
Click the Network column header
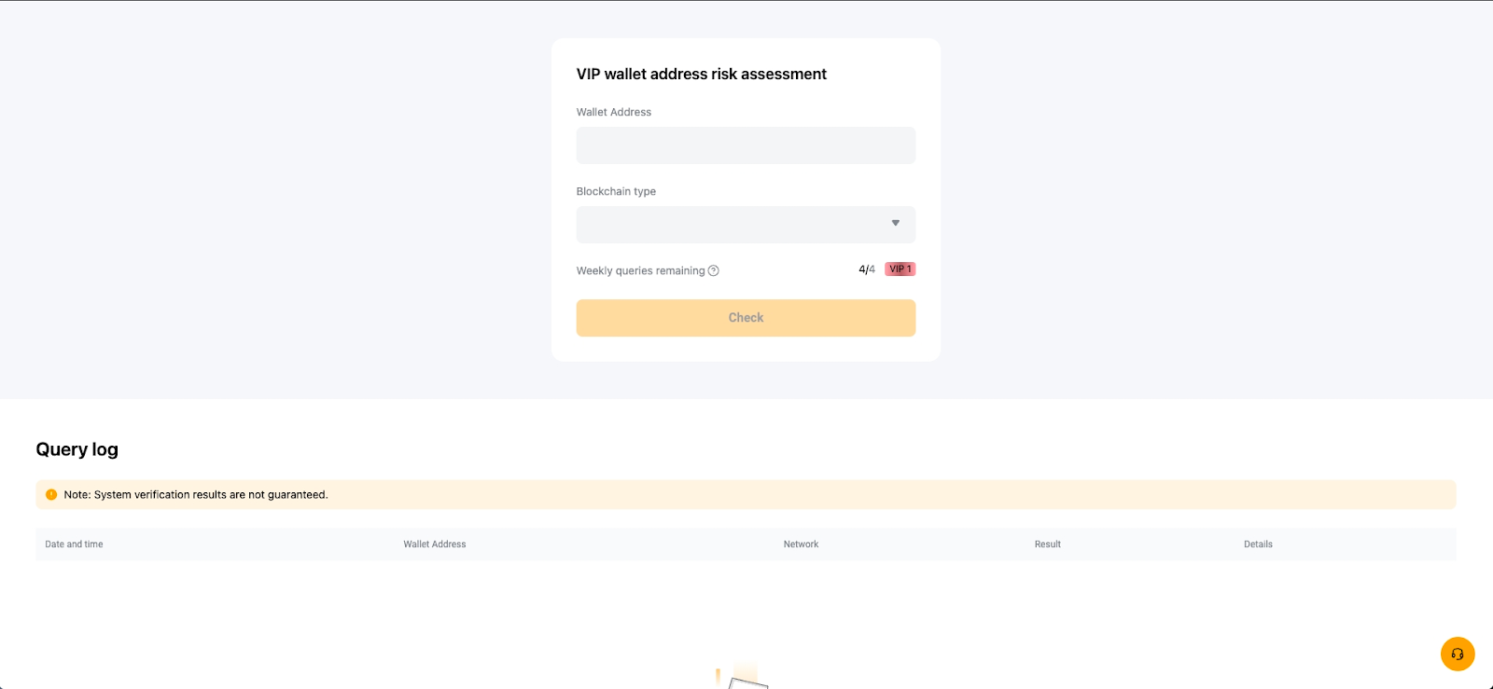click(x=801, y=544)
